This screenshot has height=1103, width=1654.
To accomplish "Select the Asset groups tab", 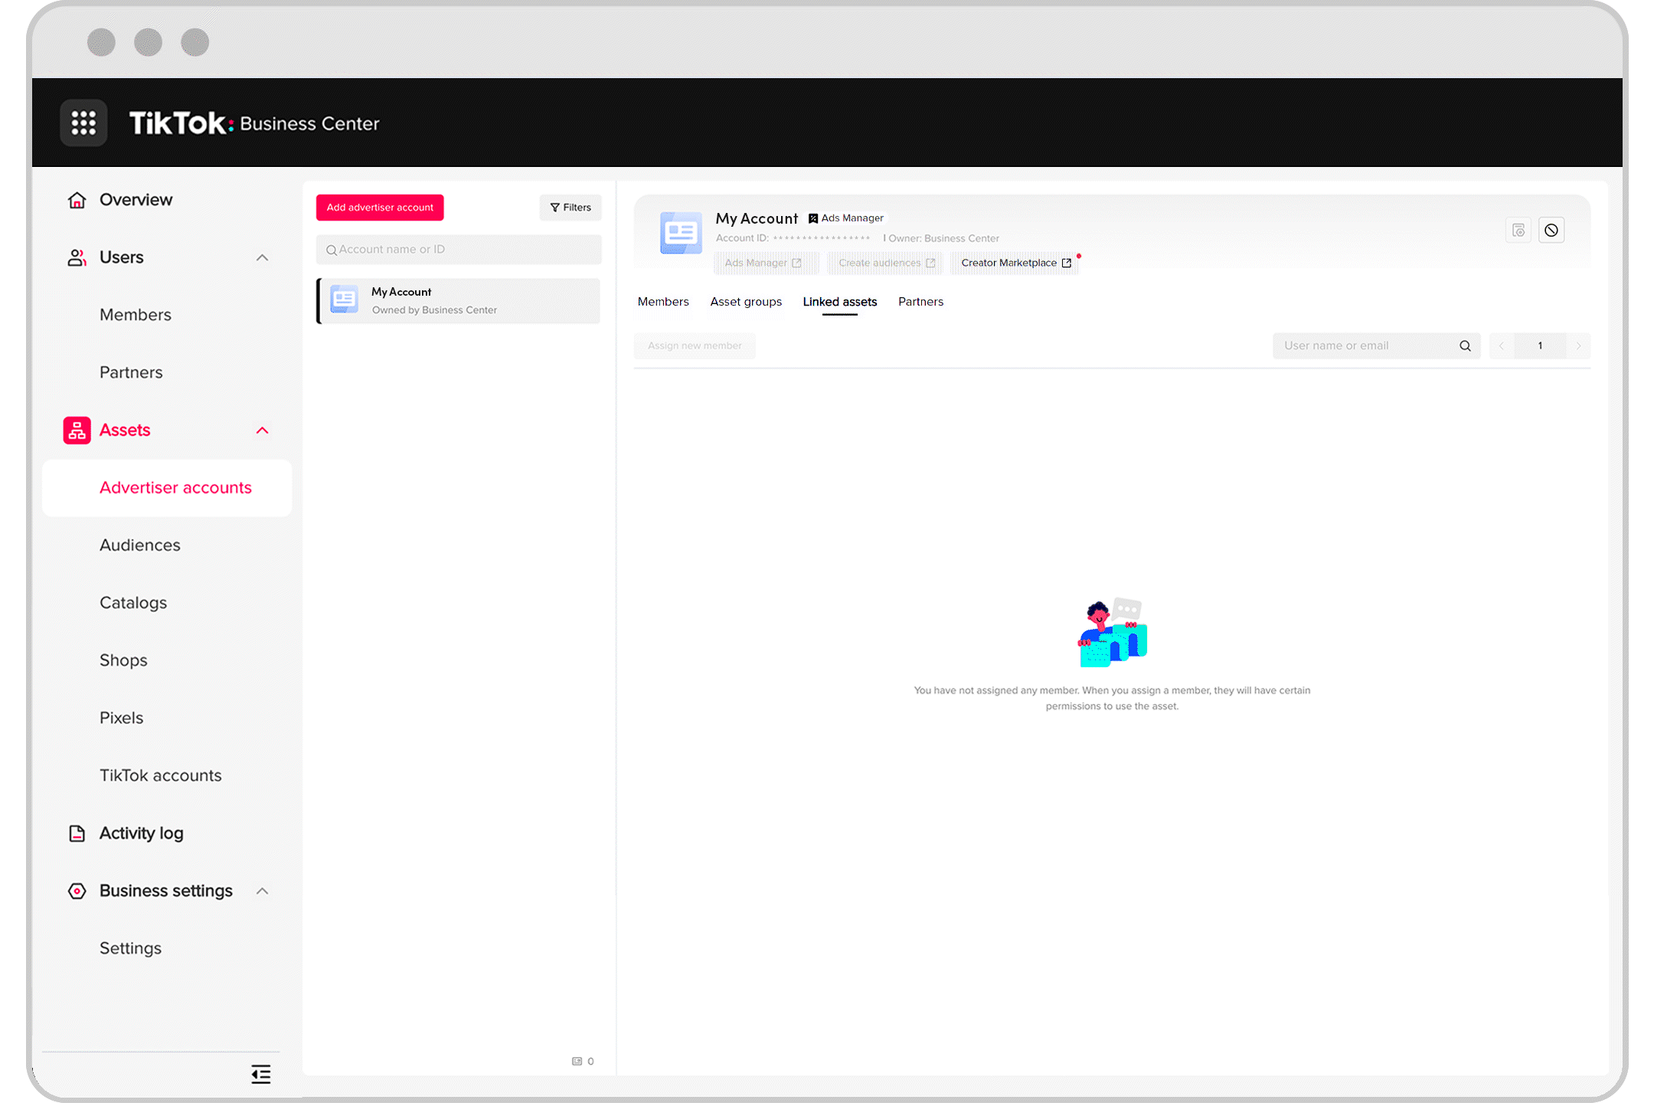I will [x=746, y=300].
